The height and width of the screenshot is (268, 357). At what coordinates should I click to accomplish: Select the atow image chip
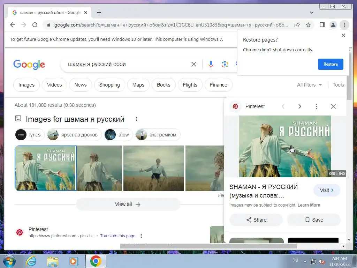click(x=118, y=135)
